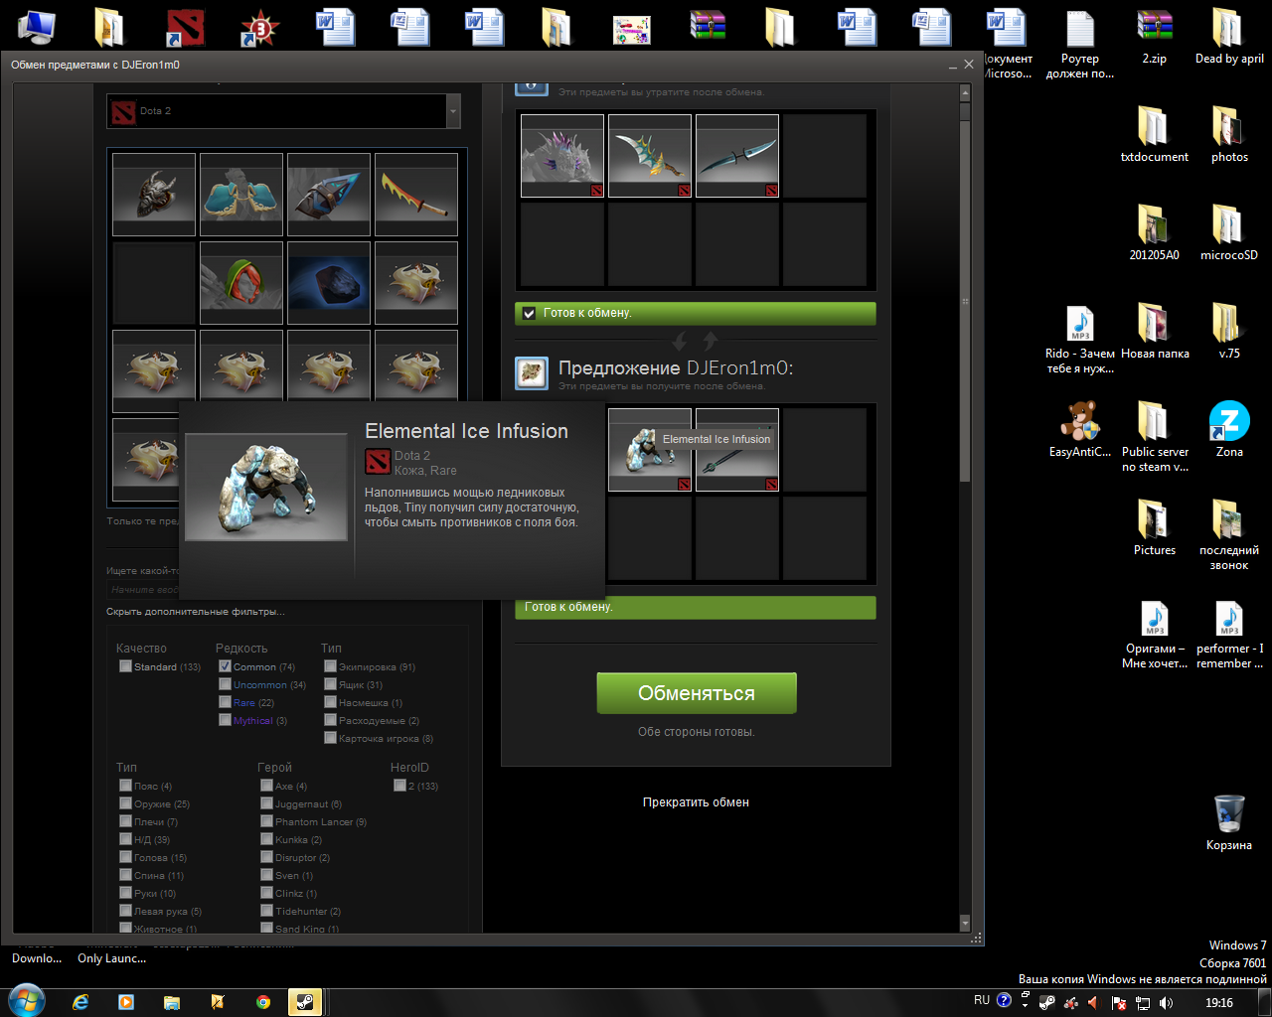Open the Zona desktop shortcut
The image size is (1272, 1017).
click(1229, 429)
